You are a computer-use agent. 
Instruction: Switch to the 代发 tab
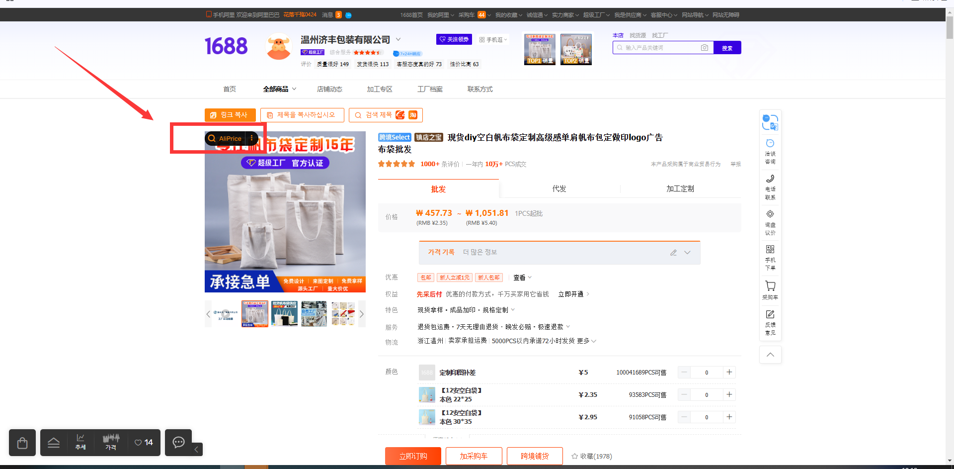pyautogui.click(x=559, y=188)
